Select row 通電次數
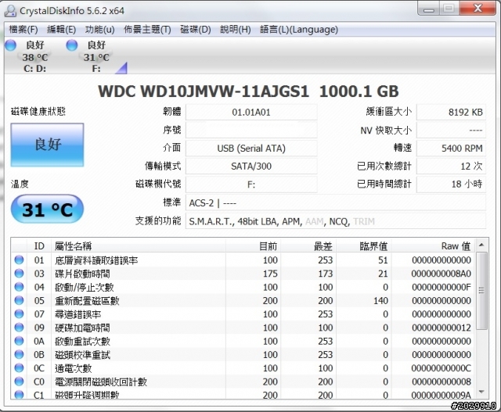Image resolution: width=501 pixels, height=412 pixels. pos(243,368)
